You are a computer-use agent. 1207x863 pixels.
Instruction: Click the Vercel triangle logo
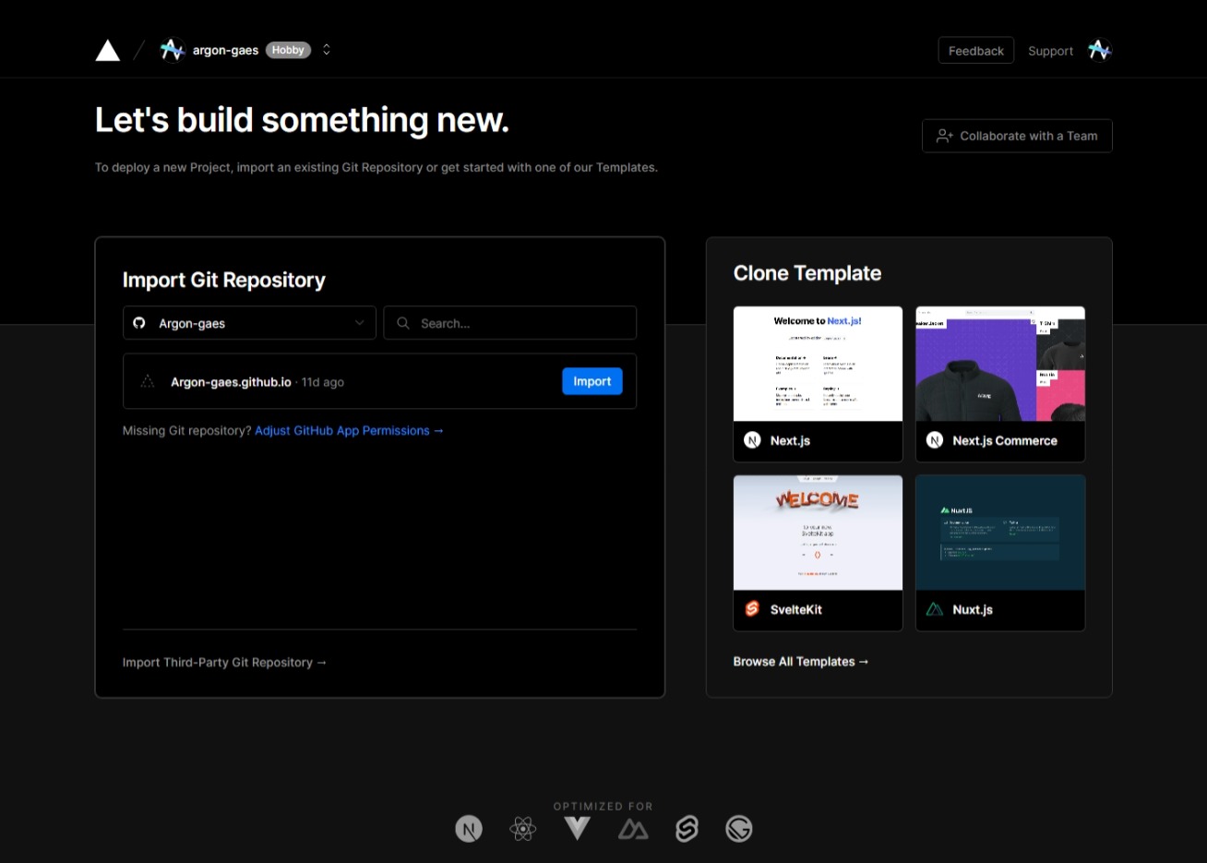point(108,51)
